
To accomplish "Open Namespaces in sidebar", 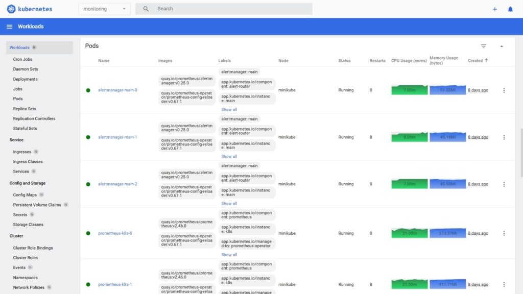I will (x=26, y=278).
